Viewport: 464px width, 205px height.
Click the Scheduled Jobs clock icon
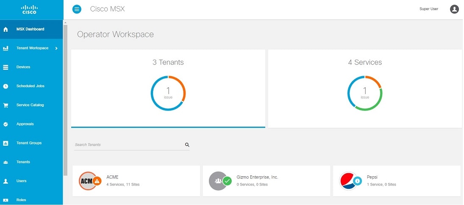(6, 86)
